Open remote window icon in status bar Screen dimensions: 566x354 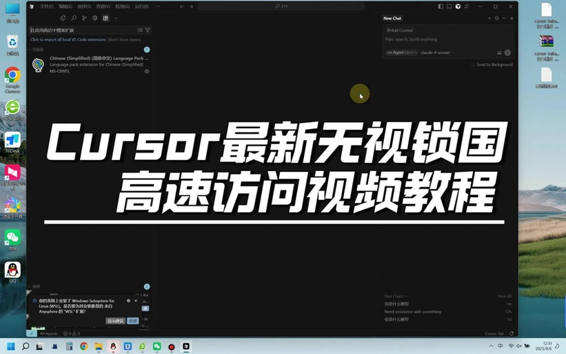point(32,333)
